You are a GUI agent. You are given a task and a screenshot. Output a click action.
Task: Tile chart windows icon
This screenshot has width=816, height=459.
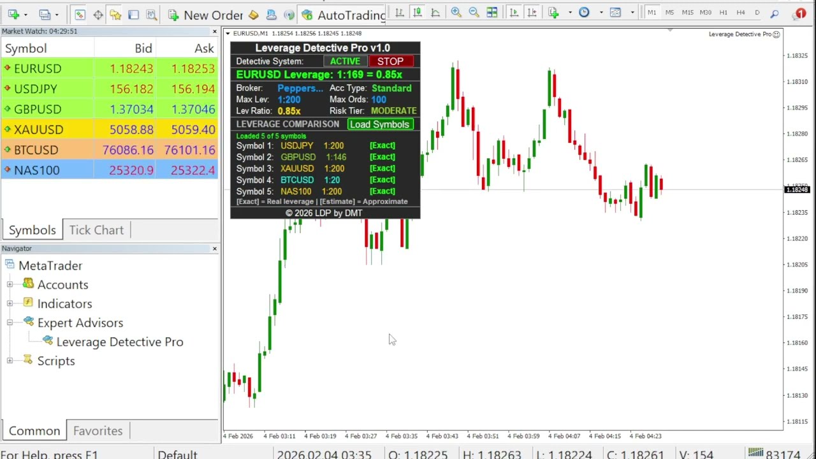(x=492, y=13)
